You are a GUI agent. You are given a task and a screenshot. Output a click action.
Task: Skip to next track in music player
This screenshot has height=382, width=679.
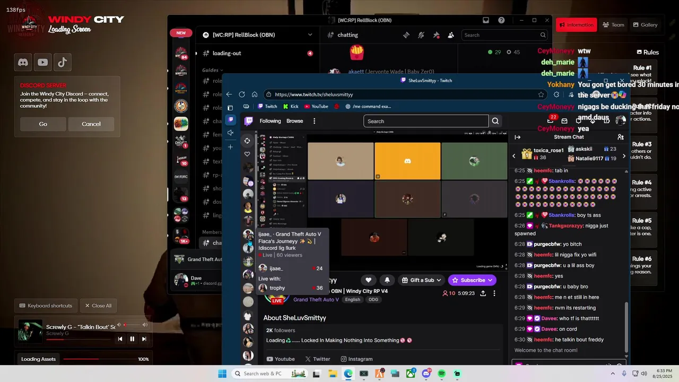coord(144,339)
